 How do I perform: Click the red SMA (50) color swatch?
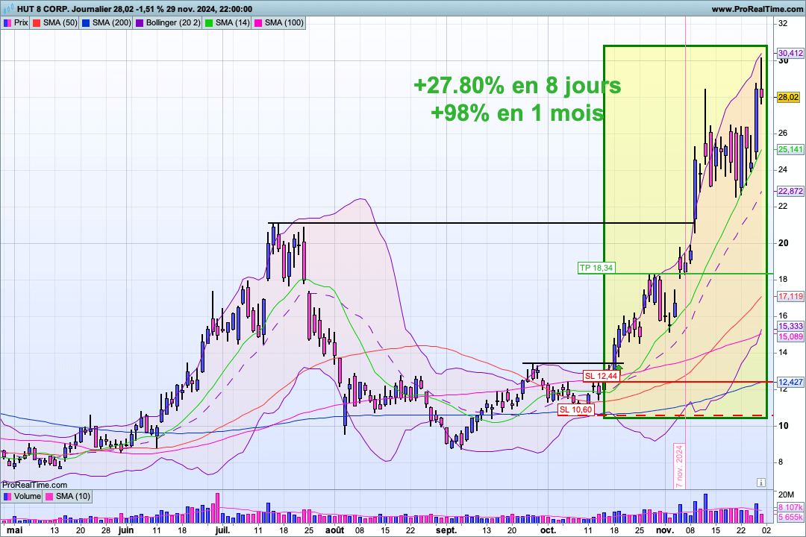click(x=36, y=22)
